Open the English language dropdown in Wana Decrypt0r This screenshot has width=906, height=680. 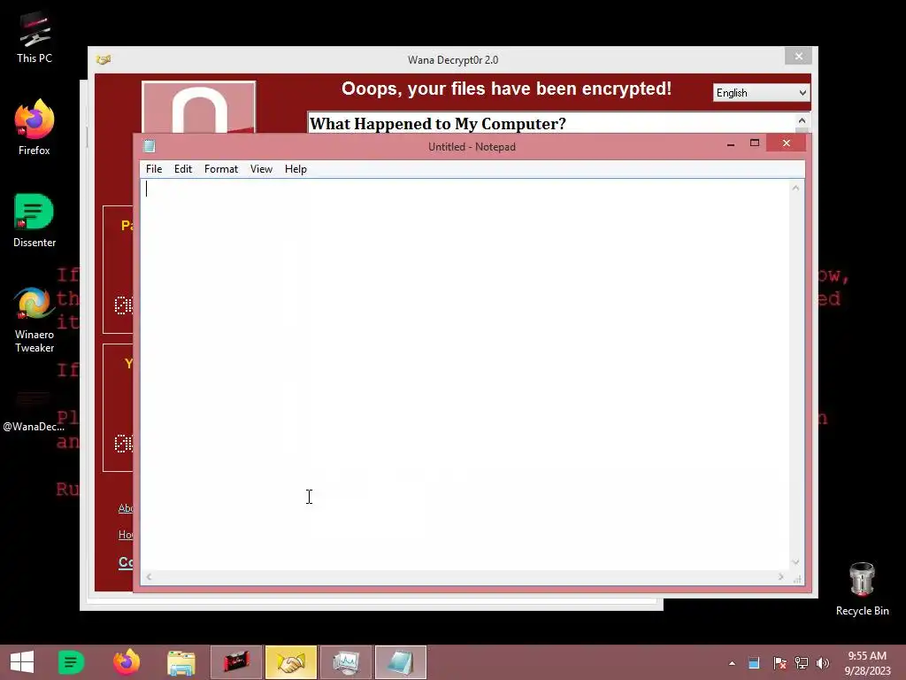761,92
